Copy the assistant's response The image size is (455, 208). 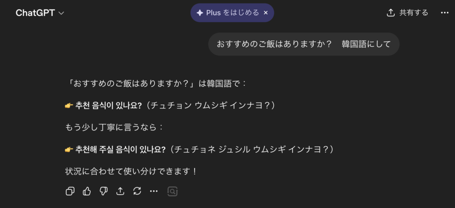[x=70, y=191]
